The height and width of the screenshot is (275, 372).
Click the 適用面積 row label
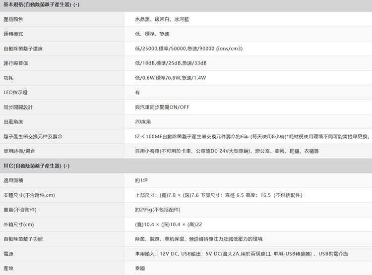[13, 180]
